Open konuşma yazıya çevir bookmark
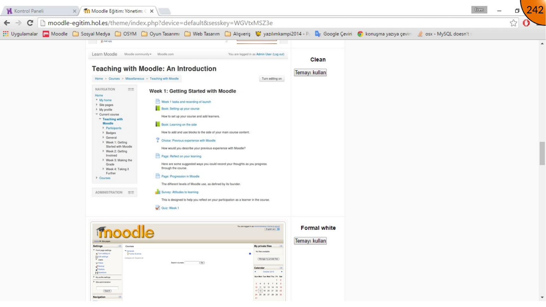This screenshot has height=307, width=546. [384, 34]
